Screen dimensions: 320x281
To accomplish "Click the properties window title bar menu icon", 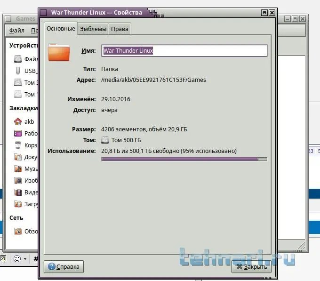I will (43, 13).
